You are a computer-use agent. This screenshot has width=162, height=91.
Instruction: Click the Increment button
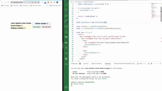coord(36,27)
